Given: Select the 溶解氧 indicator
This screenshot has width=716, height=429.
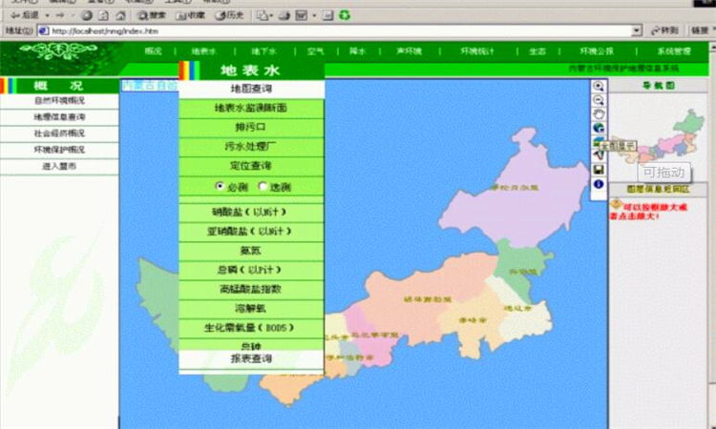Looking at the screenshot, I should pyautogui.click(x=252, y=309).
